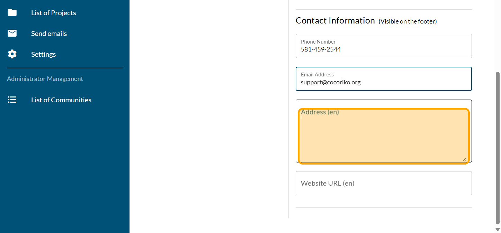Navigate to List of Communities
This screenshot has height=233, width=501.
(x=61, y=100)
